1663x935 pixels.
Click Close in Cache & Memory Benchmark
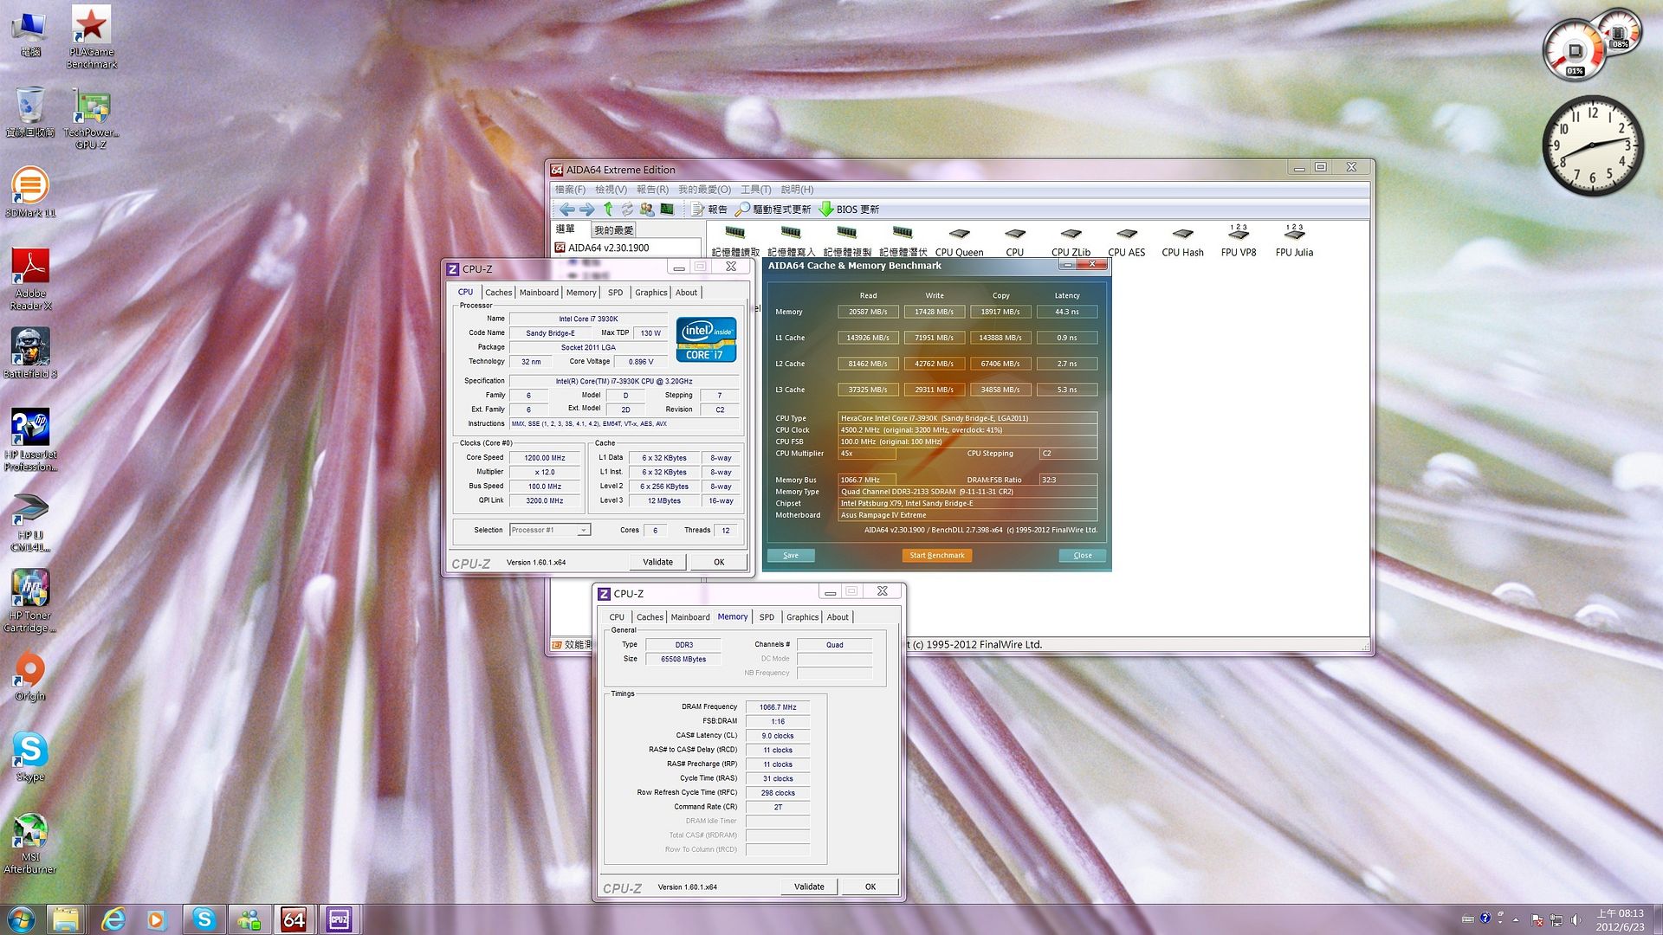pyautogui.click(x=1083, y=556)
